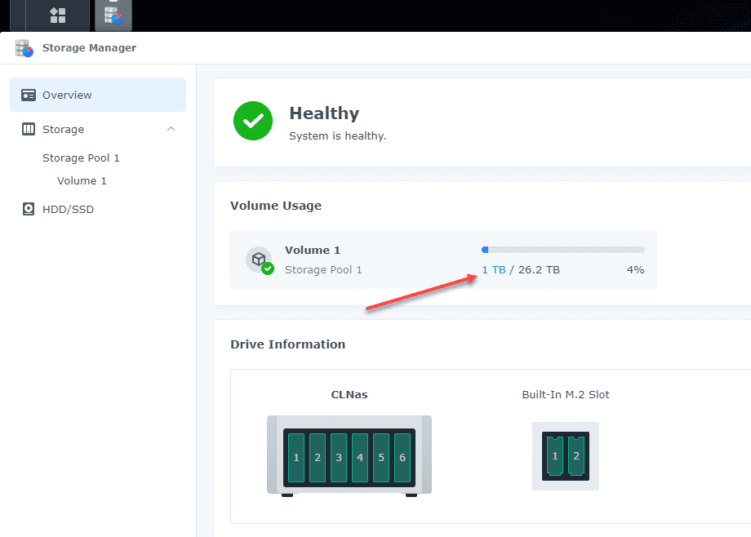Collapse the Storage section in the sidebar
Viewport: 751px width, 537px height.
(x=171, y=129)
